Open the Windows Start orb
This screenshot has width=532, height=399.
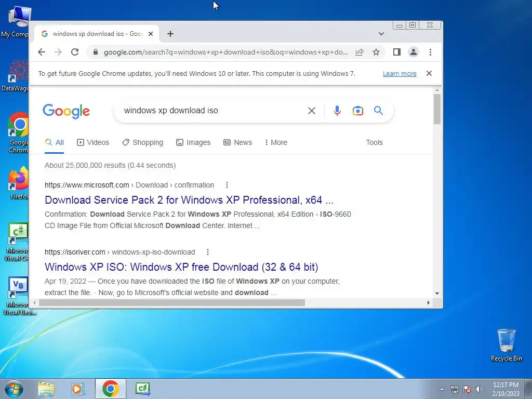(14, 389)
